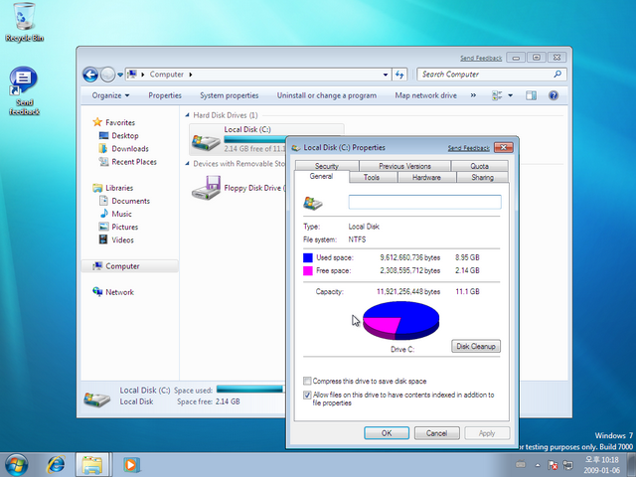Select the Floppy Disk Drive icon

(x=206, y=188)
